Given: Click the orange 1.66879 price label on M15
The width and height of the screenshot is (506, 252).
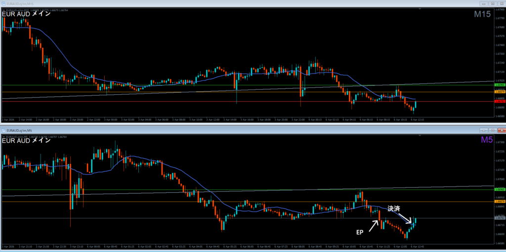Looking at the screenshot, I should pos(500,92).
